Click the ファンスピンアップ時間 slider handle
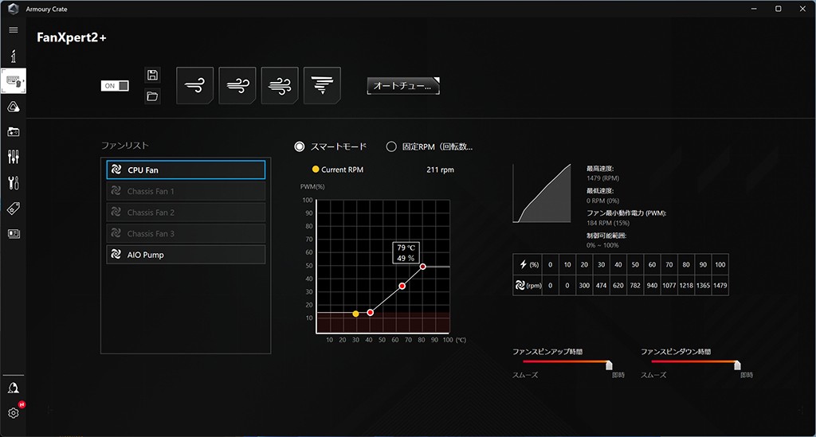The height and width of the screenshot is (437, 816). 610,365
